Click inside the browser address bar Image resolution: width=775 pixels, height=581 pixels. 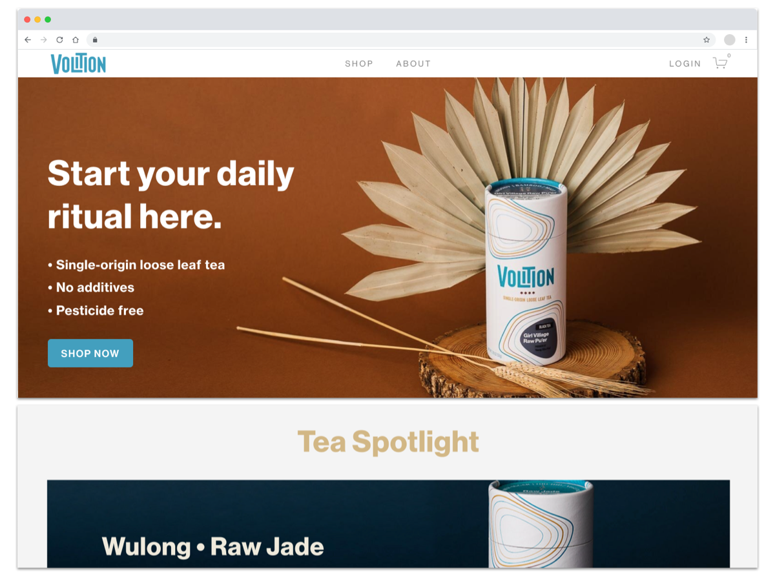pyautogui.click(x=400, y=40)
